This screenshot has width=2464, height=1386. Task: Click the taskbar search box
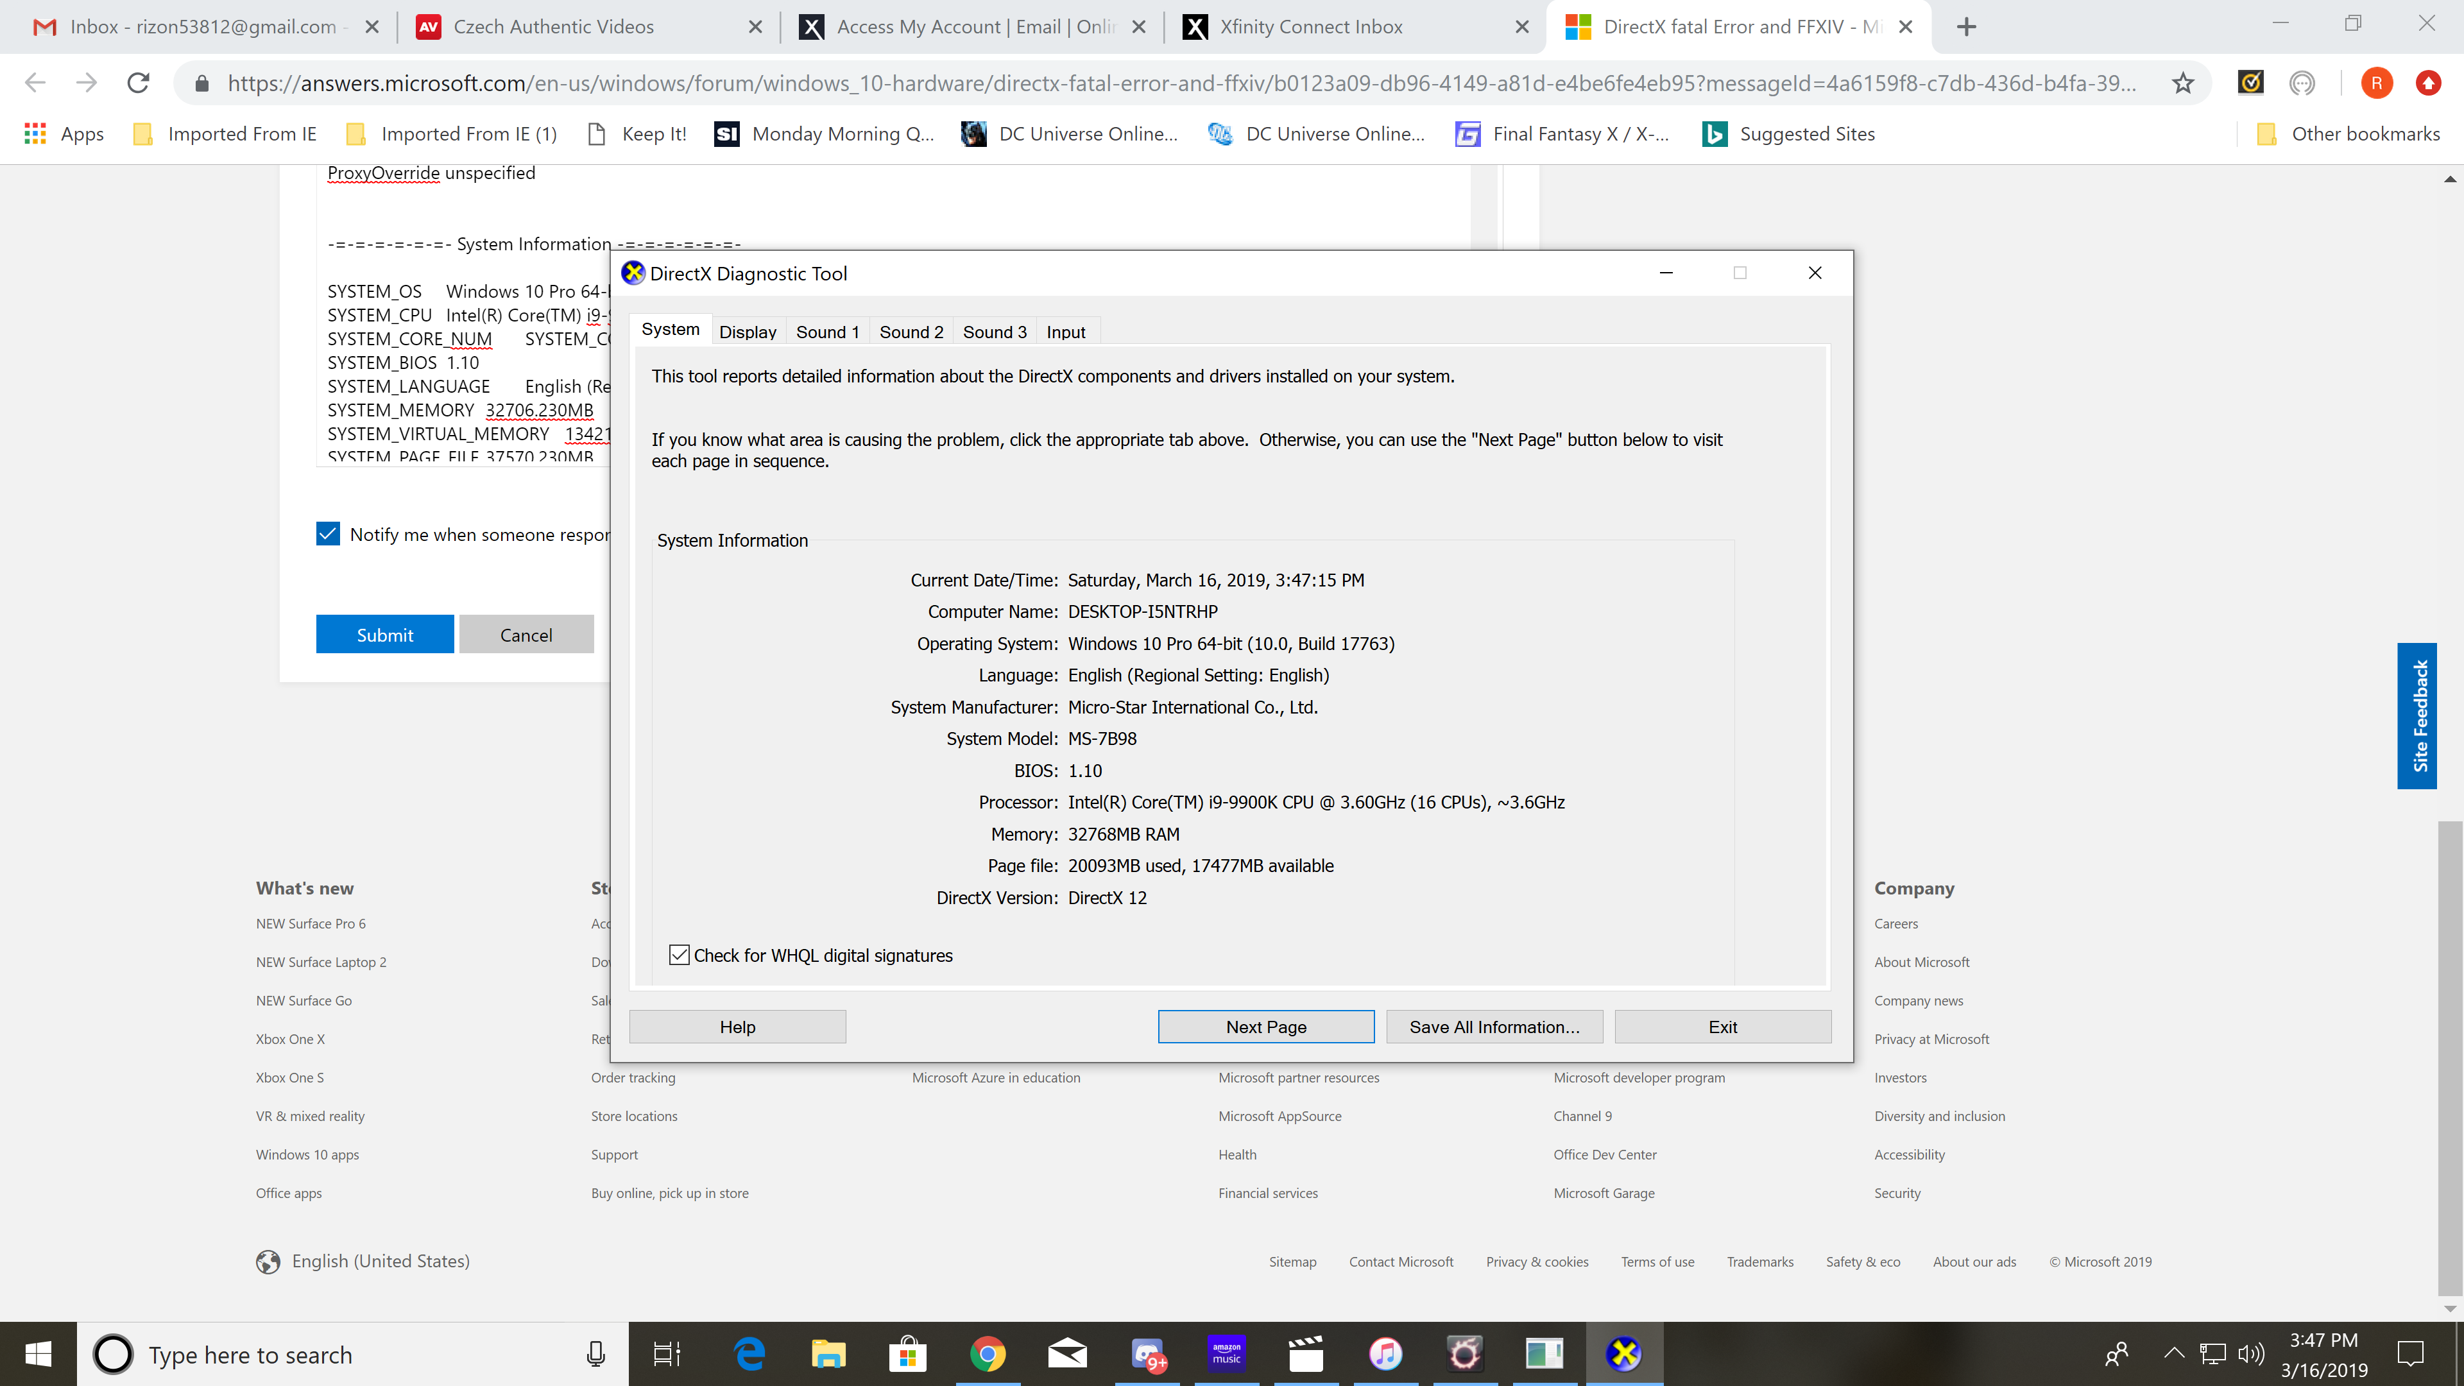352,1355
